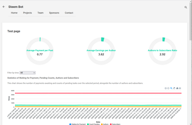
Task: Click the chart zoom out minus icon
Action: coord(168,88)
